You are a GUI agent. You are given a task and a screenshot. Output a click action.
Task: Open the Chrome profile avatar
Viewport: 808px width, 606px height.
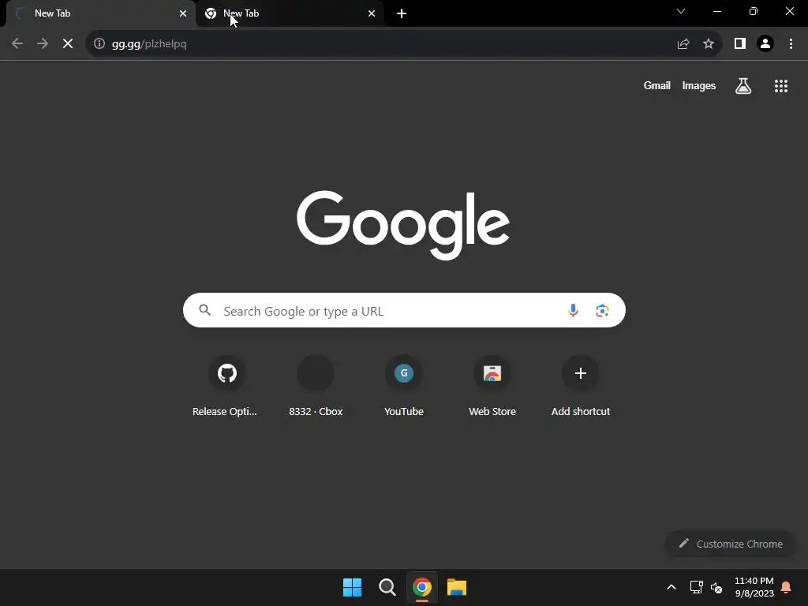765,44
